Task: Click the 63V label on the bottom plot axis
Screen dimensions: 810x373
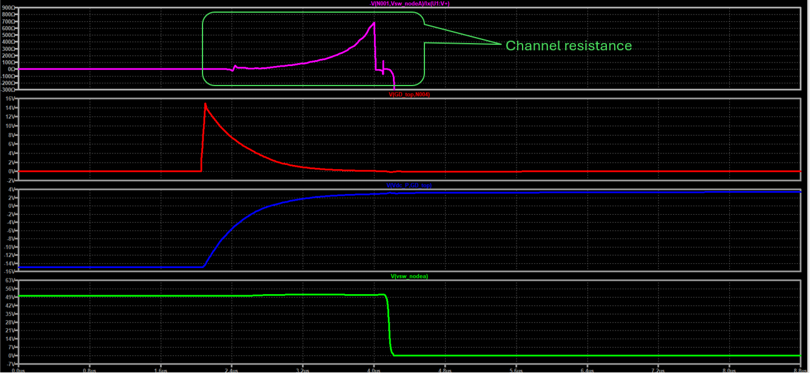Action: coord(10,281)
